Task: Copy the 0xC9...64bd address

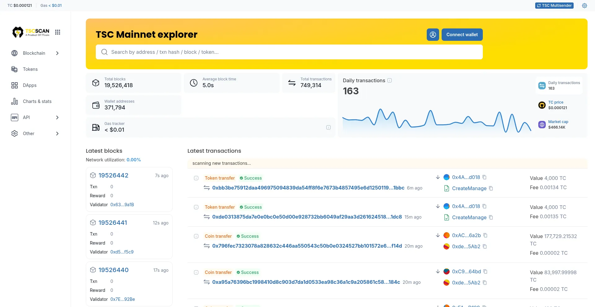Action: click(x=486, y=271)
